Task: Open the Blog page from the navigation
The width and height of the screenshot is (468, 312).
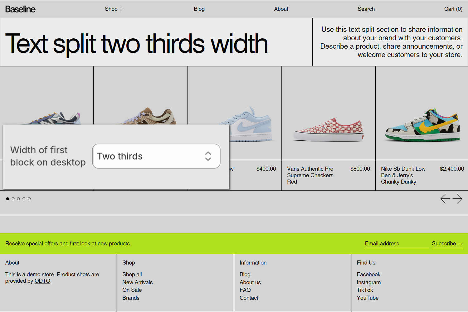Action: [199, 9]
